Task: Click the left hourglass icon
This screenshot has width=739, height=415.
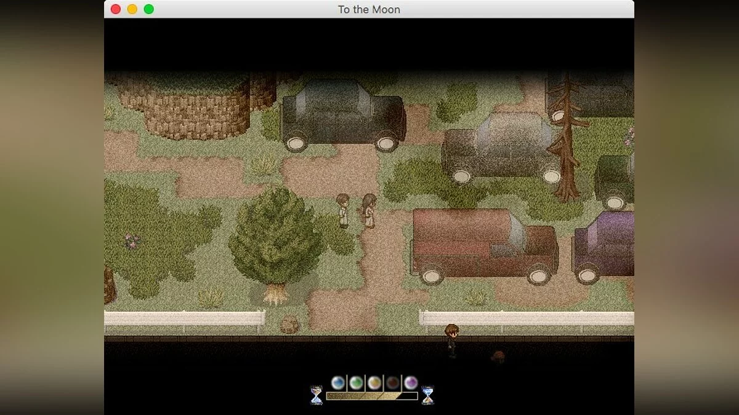Action: [x=317, y=395]
